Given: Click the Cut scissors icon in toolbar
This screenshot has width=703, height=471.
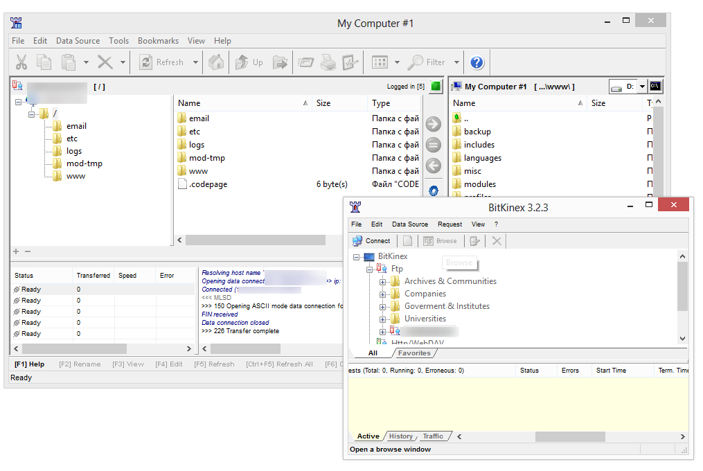Looking at the screenshot, I should pyautogui.click(x=21, y=62).
